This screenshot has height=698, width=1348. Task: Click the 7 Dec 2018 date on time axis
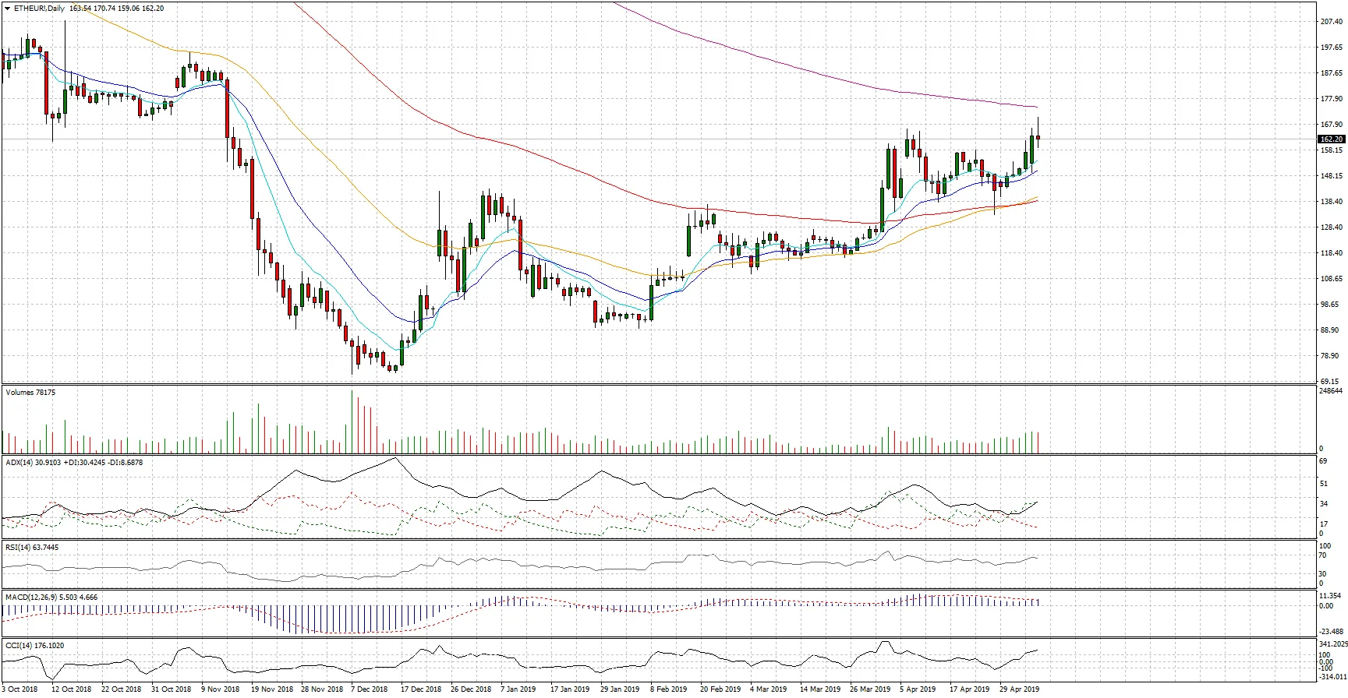pos(369,689)
